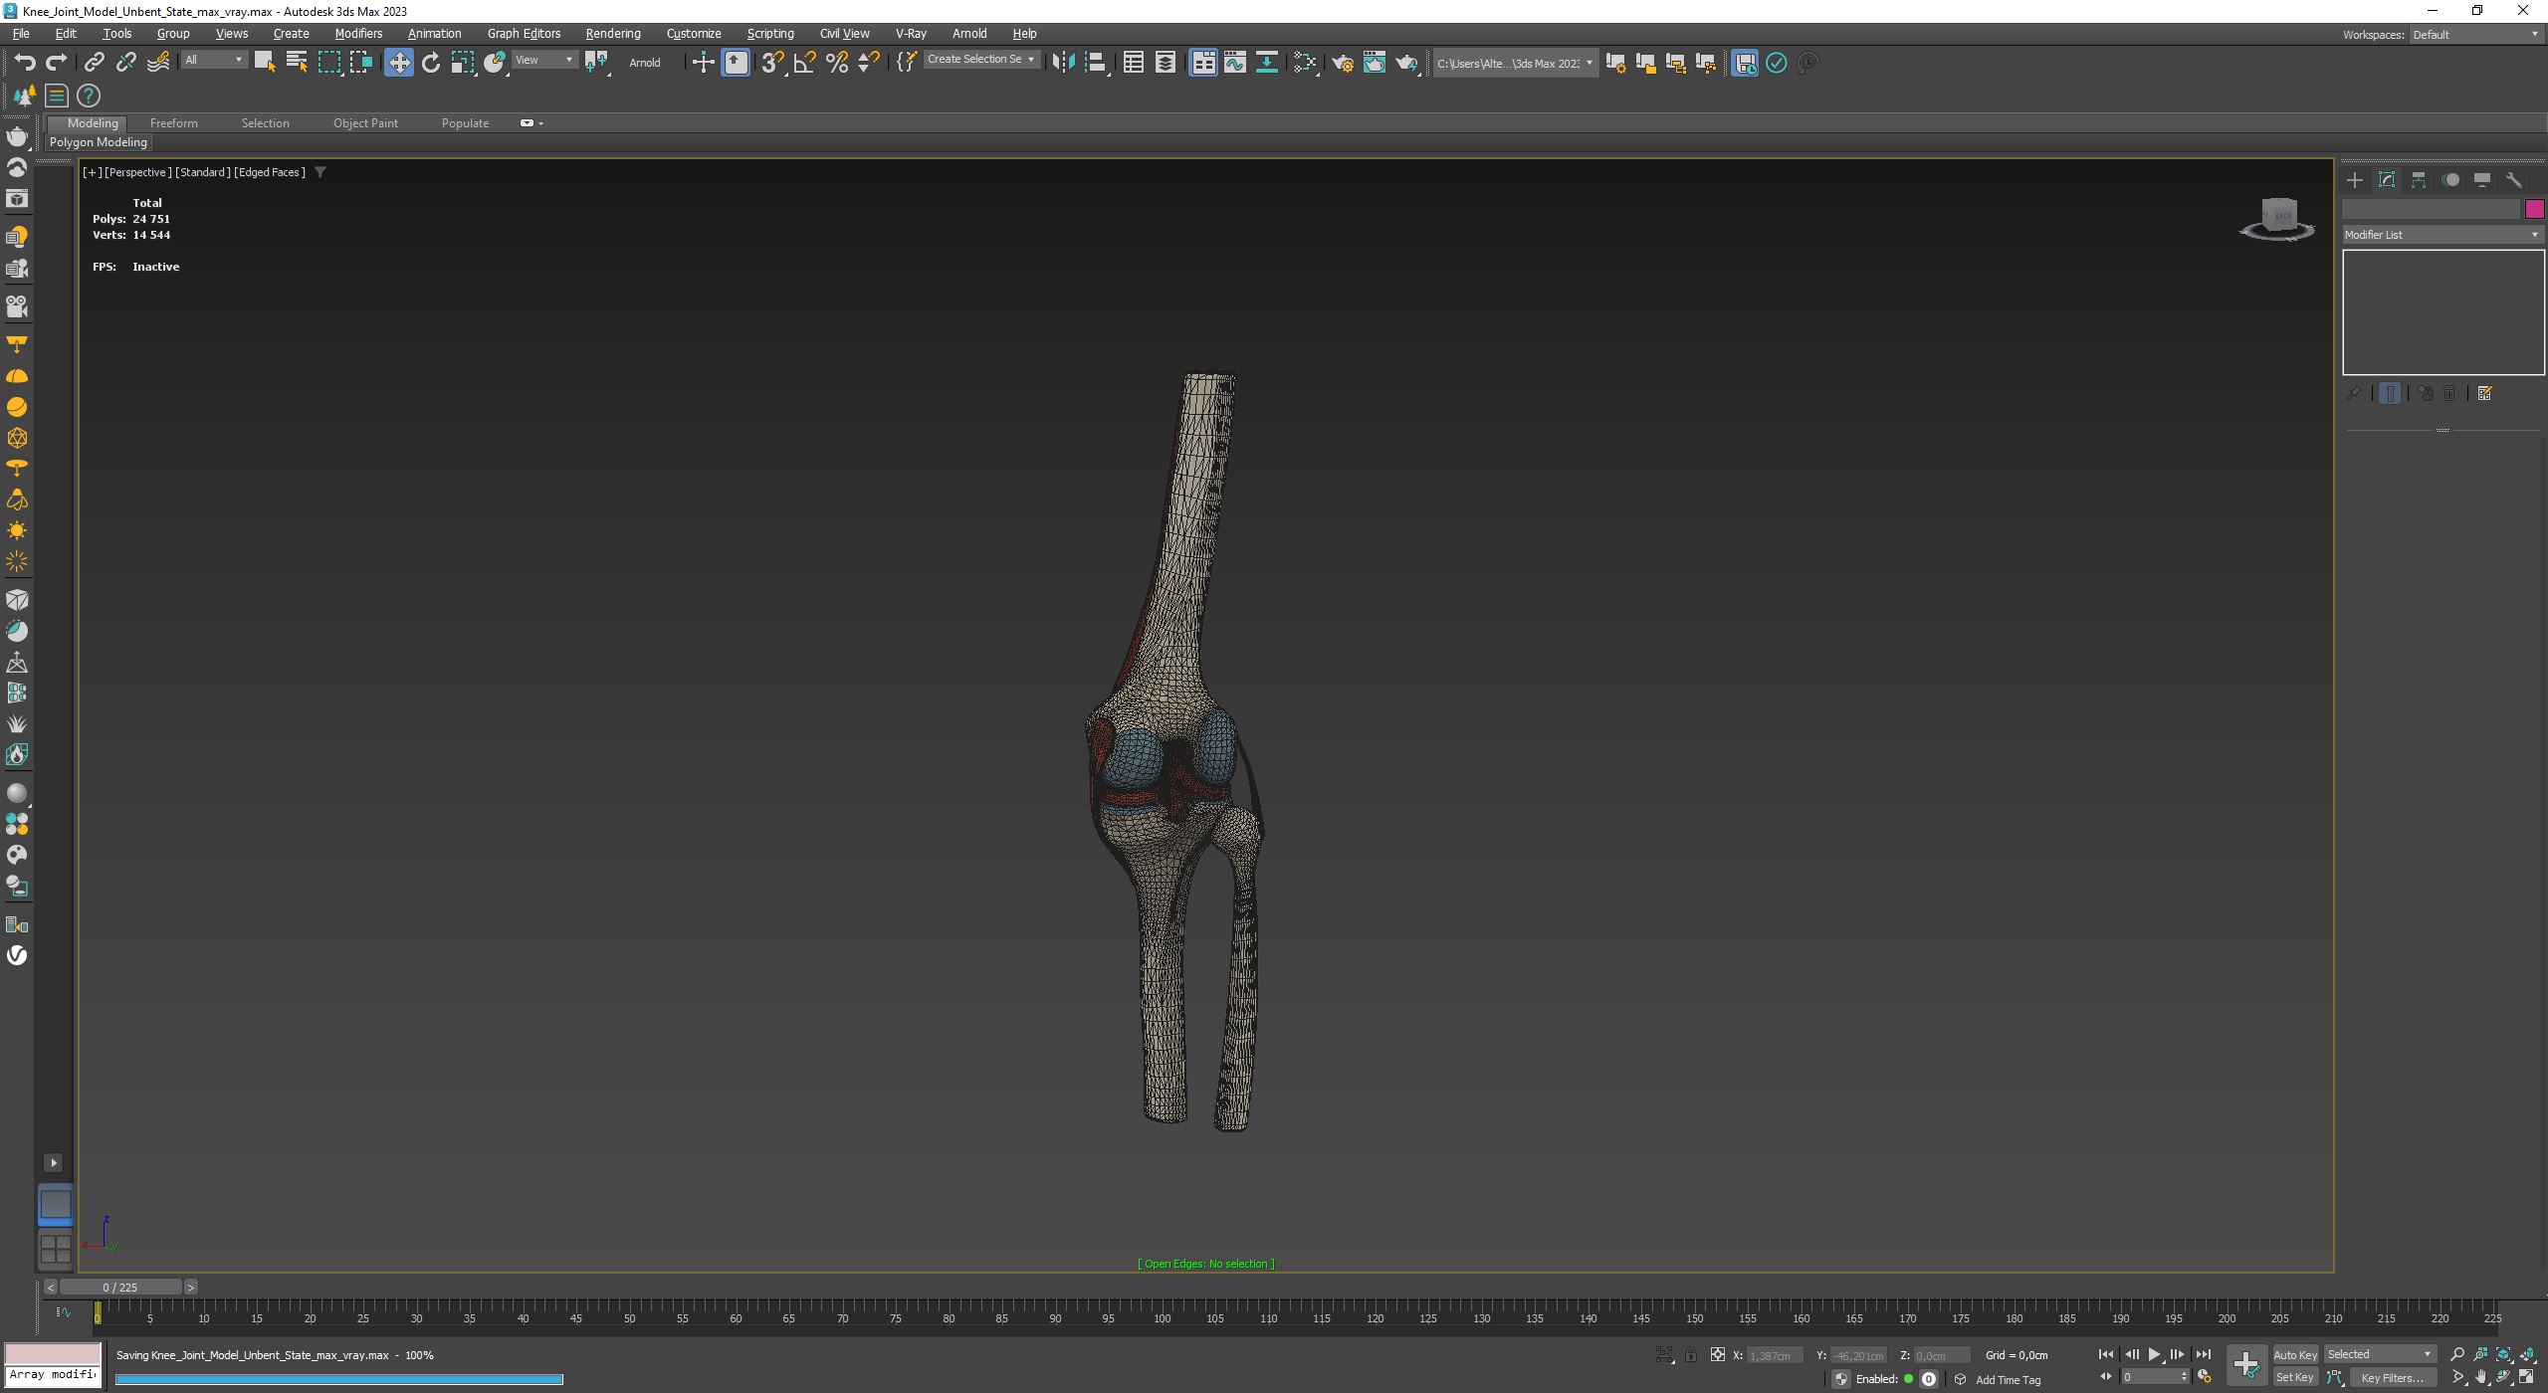Click the Key Filters button
This screenshot has width=2548, height=1393.
pos(2392,1378)
